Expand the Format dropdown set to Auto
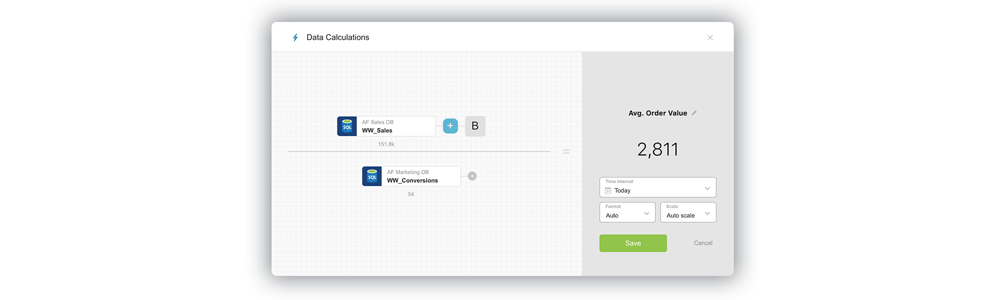 tap(627, 212)
